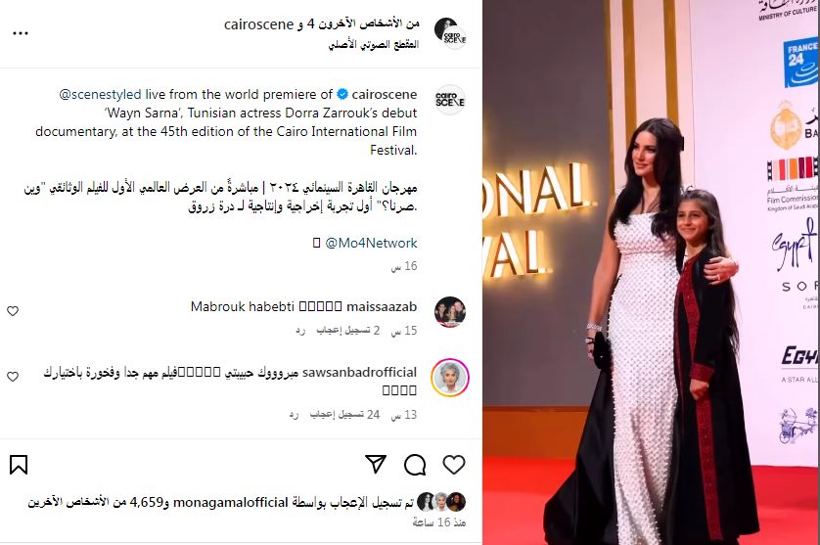View 24 likes on sawsanbadrofficial's comment
This screenshot has width=820, height=545.
[344, 415]
